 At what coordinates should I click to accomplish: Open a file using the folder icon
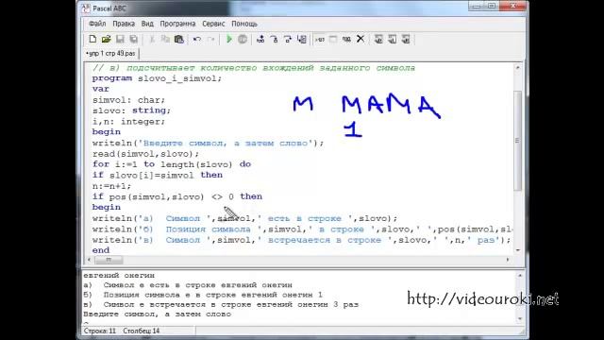click(x=106, y=39)
